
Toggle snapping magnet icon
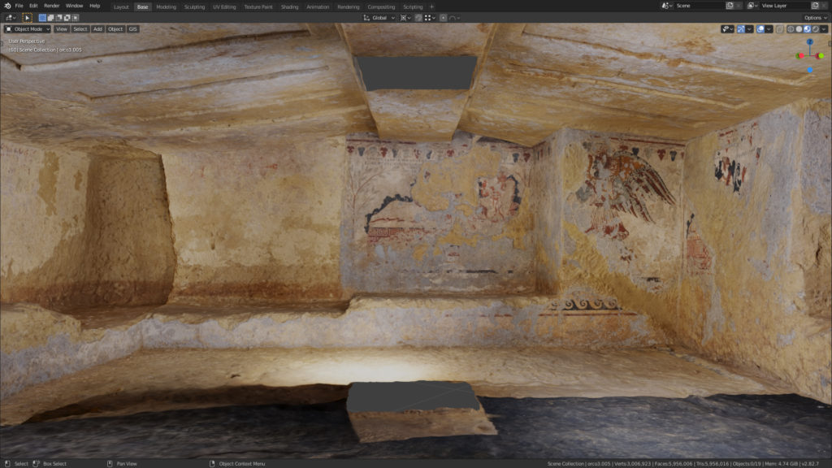pyautogui.click(x=418, y=18)
